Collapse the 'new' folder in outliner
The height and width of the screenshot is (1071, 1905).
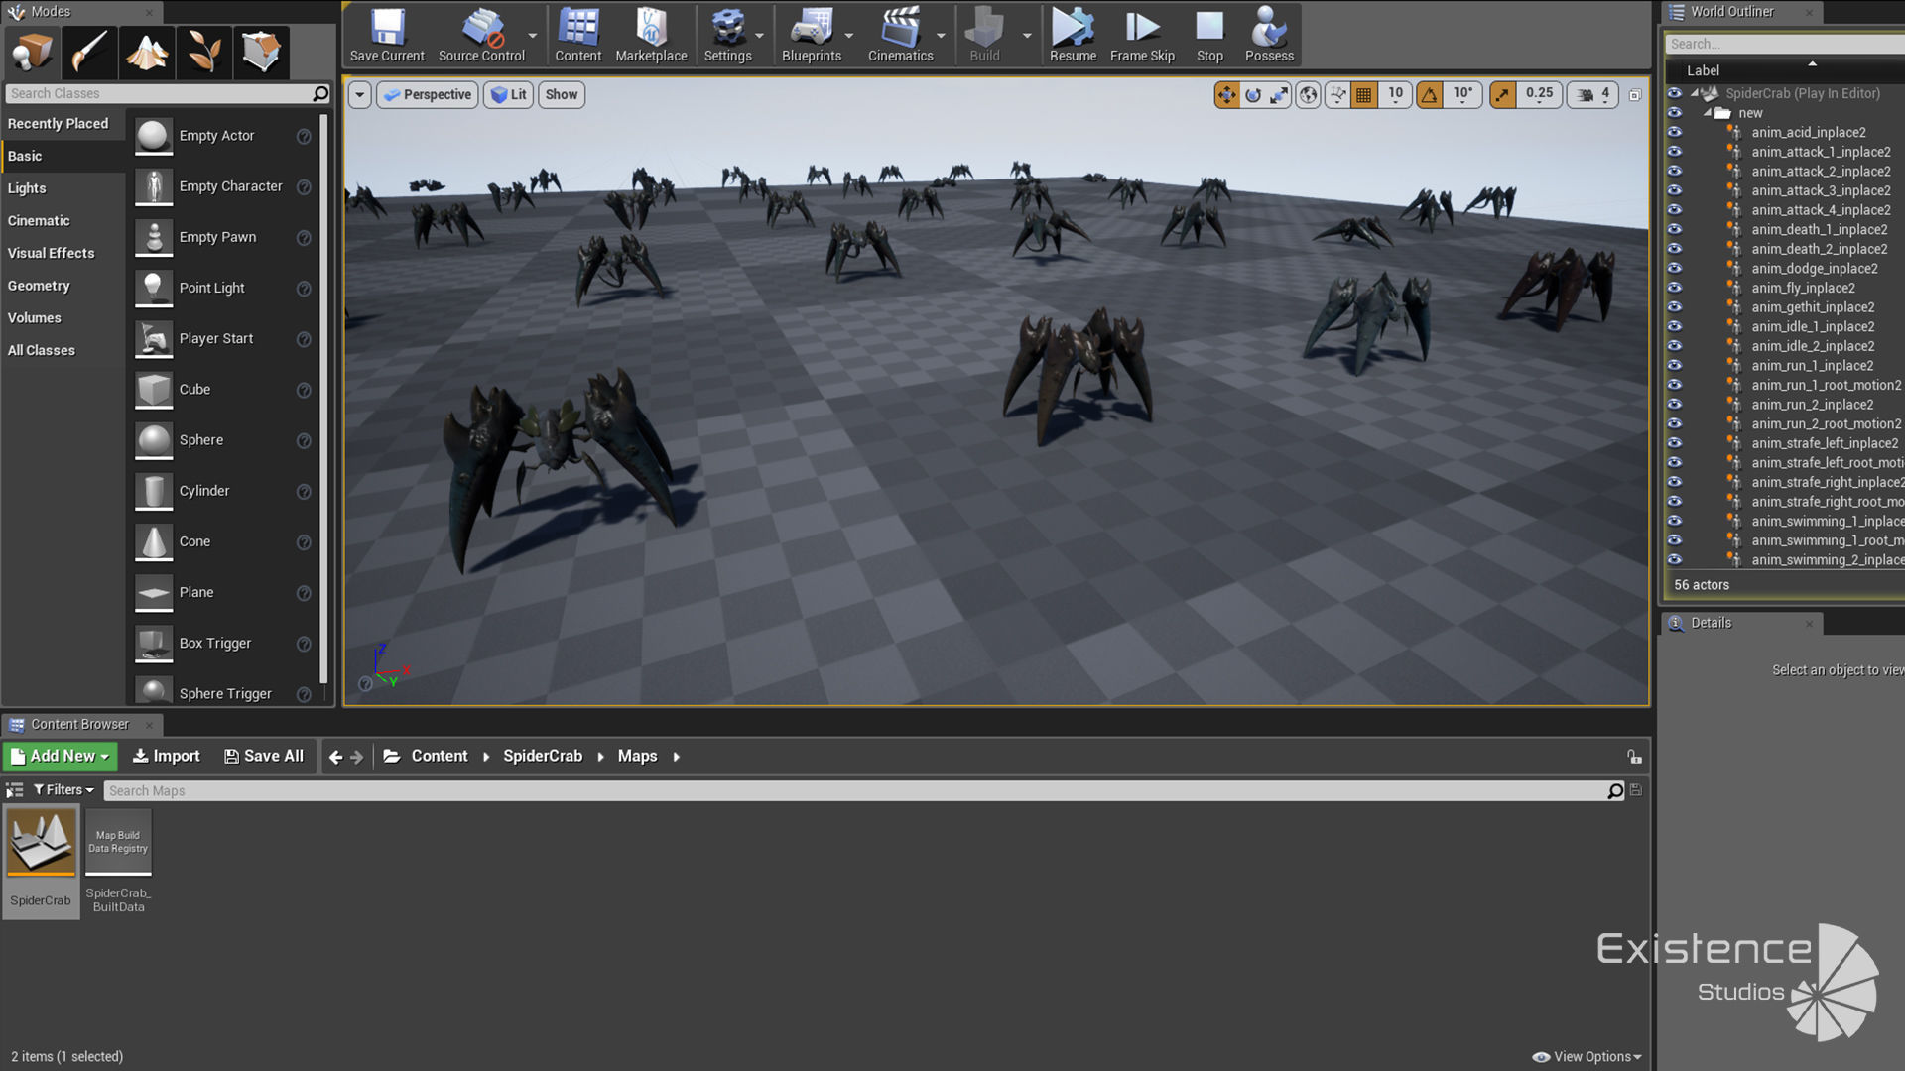tap(1708, 113)
